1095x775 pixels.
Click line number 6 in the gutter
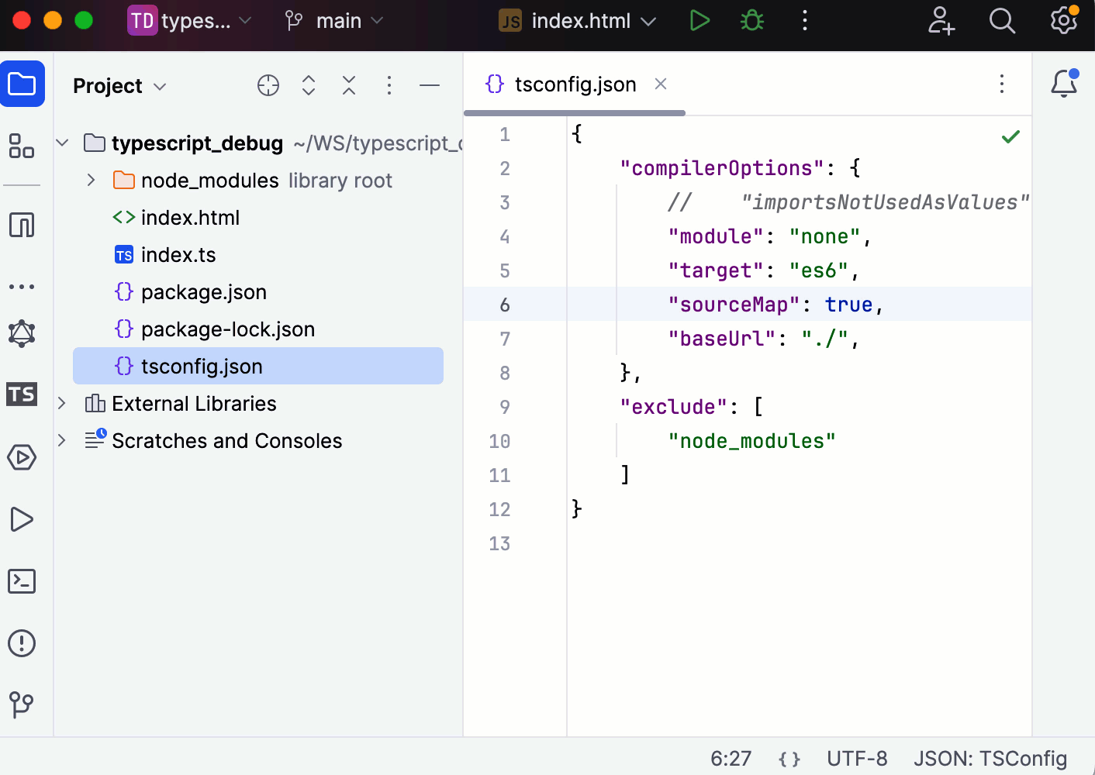(x=505, y=305)
